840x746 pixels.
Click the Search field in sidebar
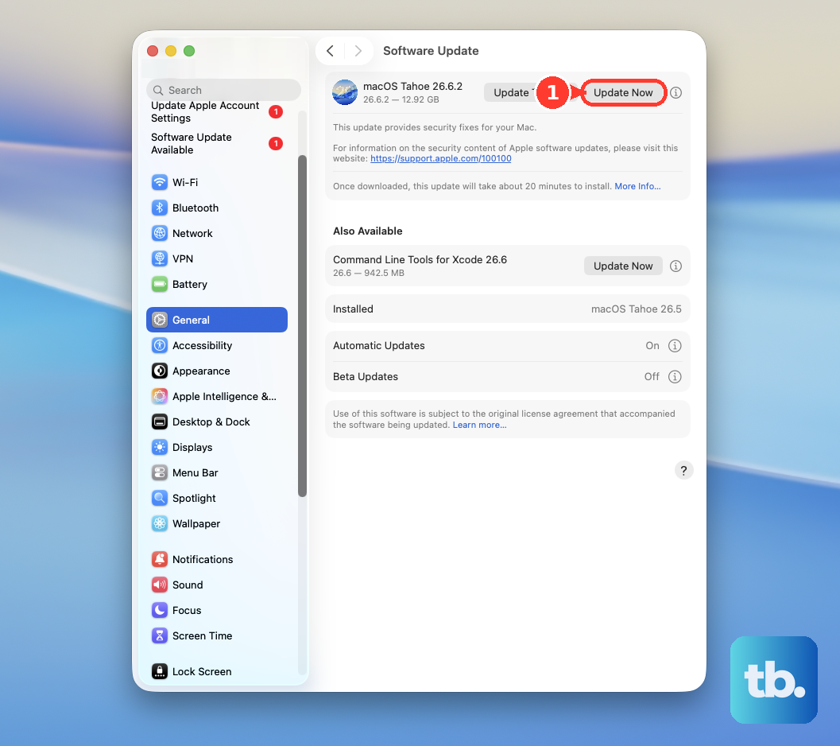[x=223, y=90]
